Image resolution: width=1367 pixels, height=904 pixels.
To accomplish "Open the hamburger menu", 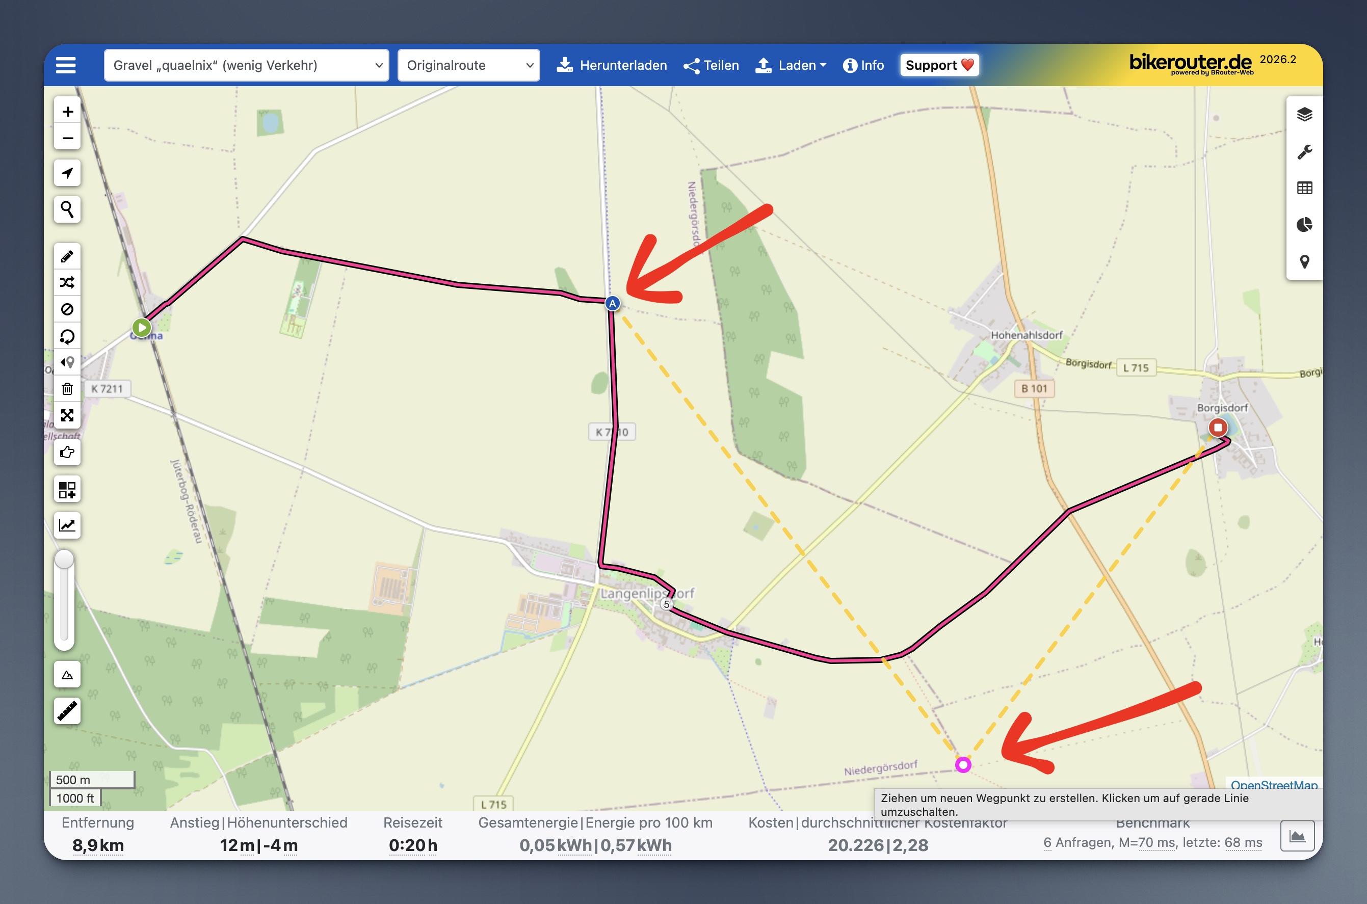I will coord(66,65).
